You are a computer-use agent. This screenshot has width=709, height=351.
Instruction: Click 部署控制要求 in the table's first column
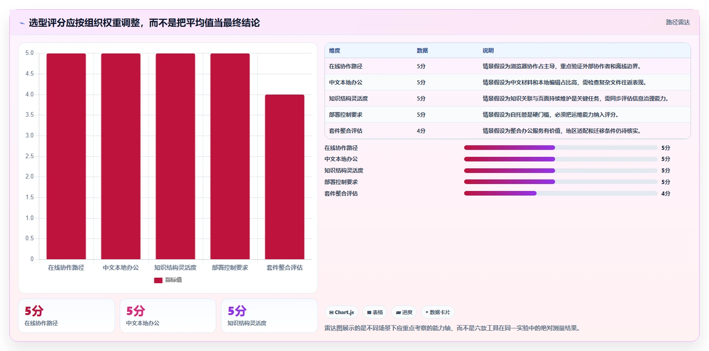click(346, 115)
